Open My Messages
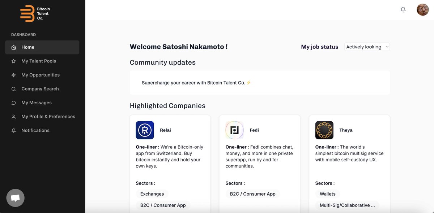Image resolution: width=434 pixels, height=213 pixels. pyautogui.click(x=42, y=103)
